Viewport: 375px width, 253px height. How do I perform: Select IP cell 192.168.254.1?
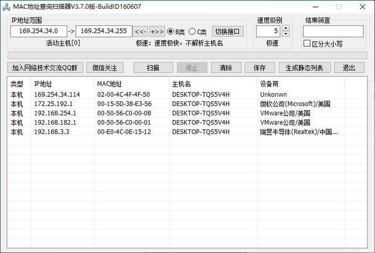click(55, 113)
